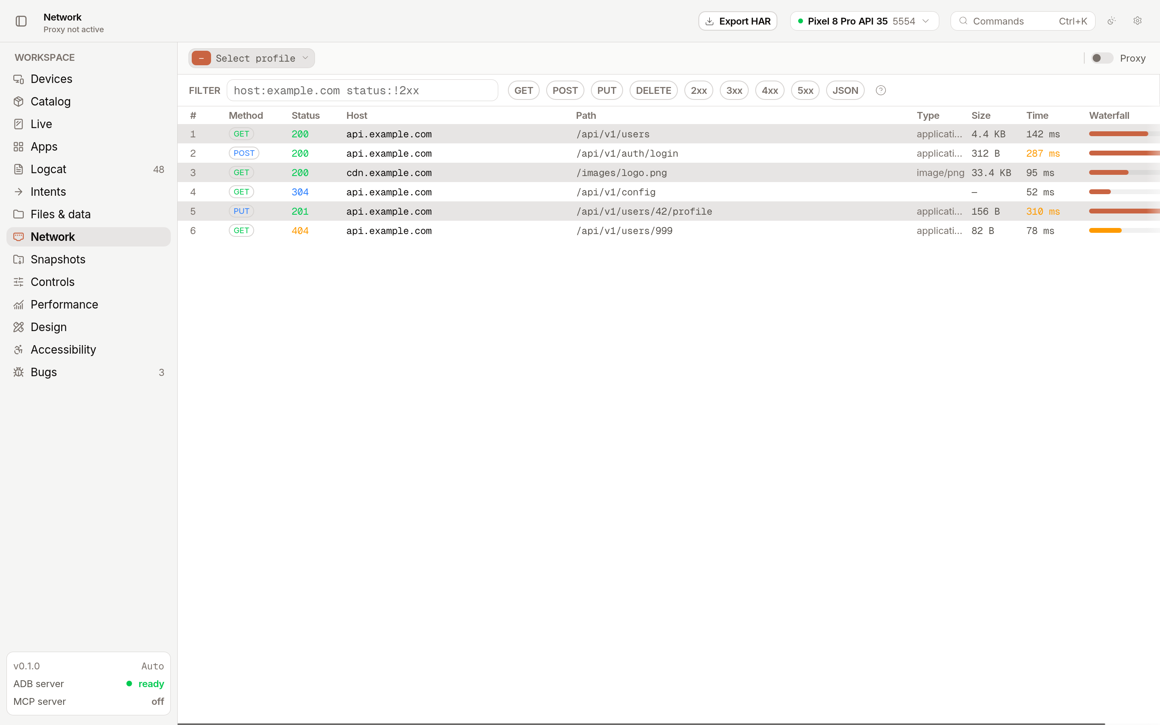Sort by the Host column header
The width and height of the screenshot is (1160, 725).
[x=356, y=116]
